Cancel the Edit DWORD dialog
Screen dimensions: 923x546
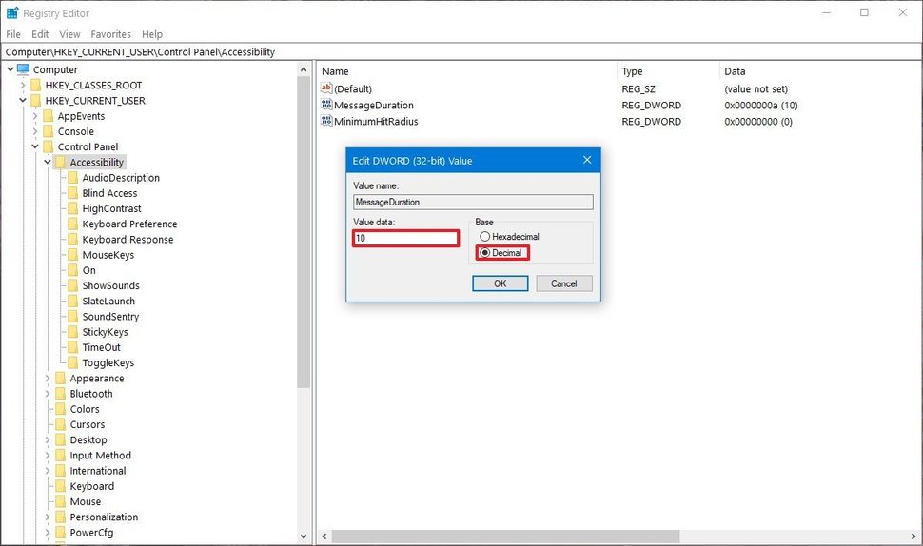point(564,283)
